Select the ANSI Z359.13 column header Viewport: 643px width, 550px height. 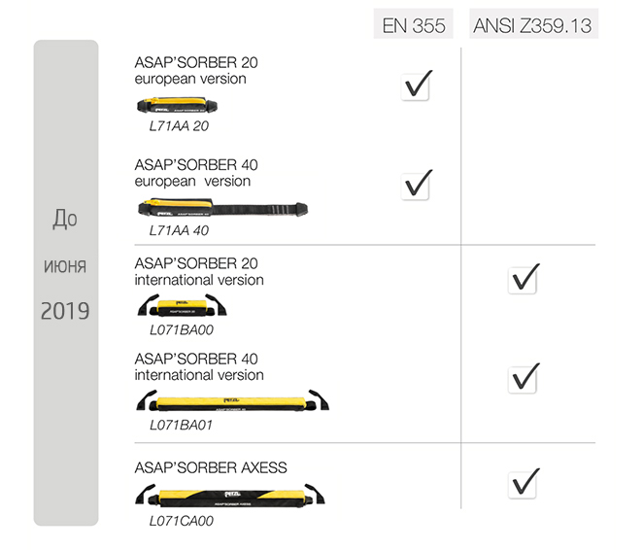pos(533,25)
